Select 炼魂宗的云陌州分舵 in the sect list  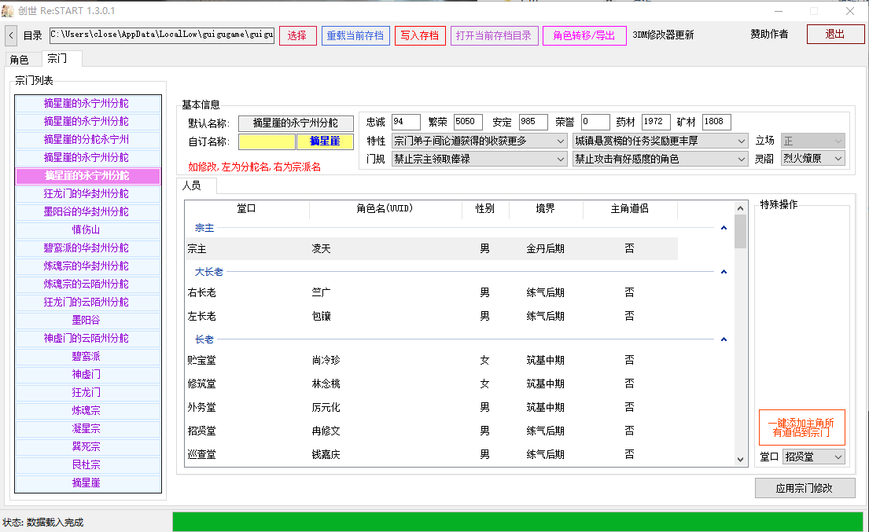88,284
